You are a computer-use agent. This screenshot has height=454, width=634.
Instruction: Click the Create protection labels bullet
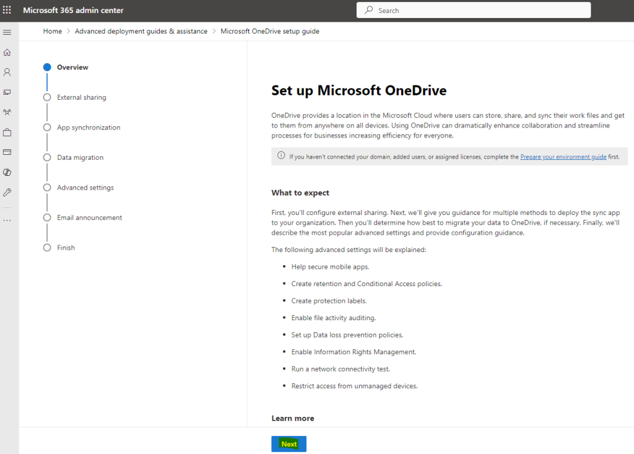click(x=329, y=301)
